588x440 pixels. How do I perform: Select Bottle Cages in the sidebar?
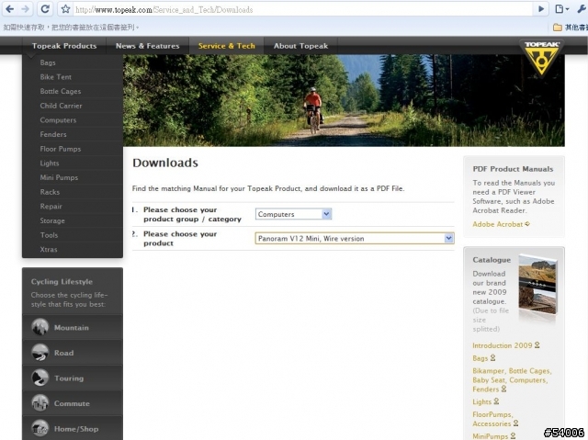click(61, 92)
